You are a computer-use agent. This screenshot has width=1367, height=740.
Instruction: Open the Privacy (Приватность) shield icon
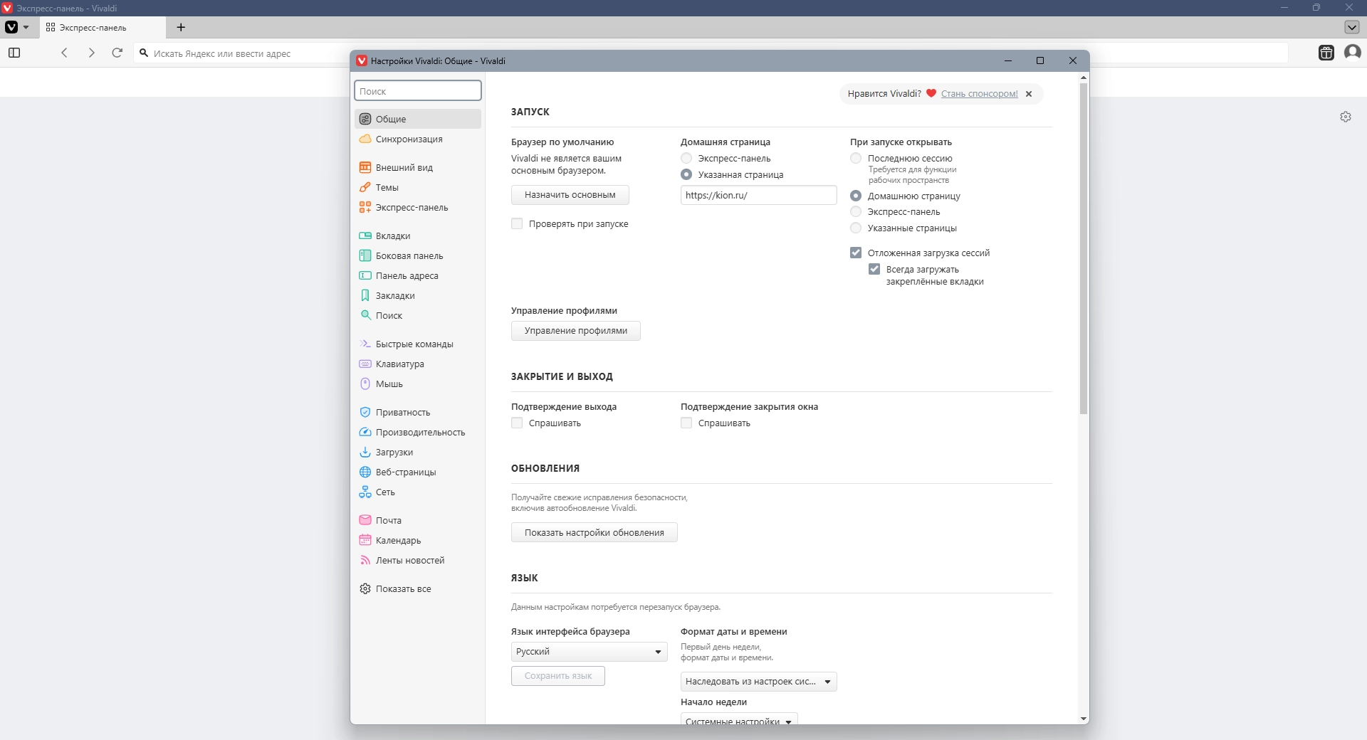pyautogui.click(x=365, y=412)
